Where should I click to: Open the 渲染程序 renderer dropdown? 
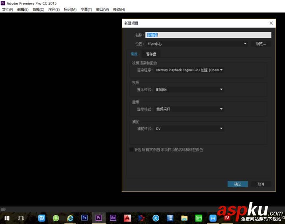(x=189, y=70)
